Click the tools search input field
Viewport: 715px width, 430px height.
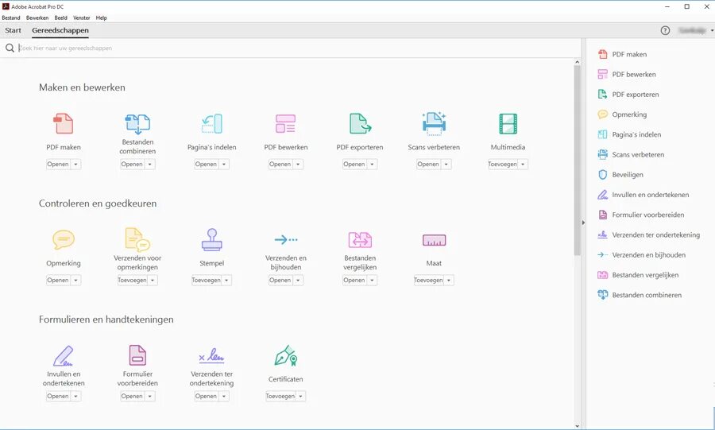pos(296,48)
